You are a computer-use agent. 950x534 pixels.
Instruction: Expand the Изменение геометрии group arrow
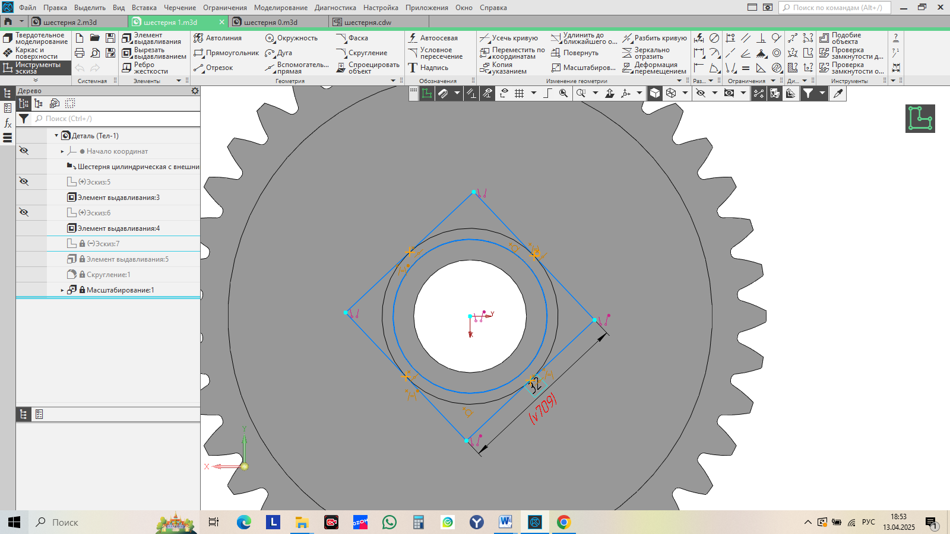(679, 81)
